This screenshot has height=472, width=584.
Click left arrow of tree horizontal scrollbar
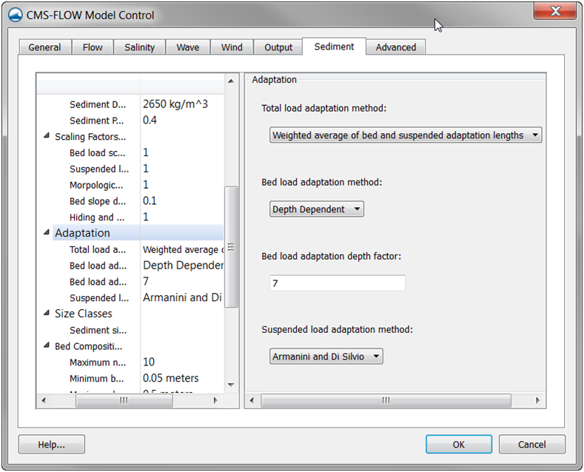pos(44,400)
